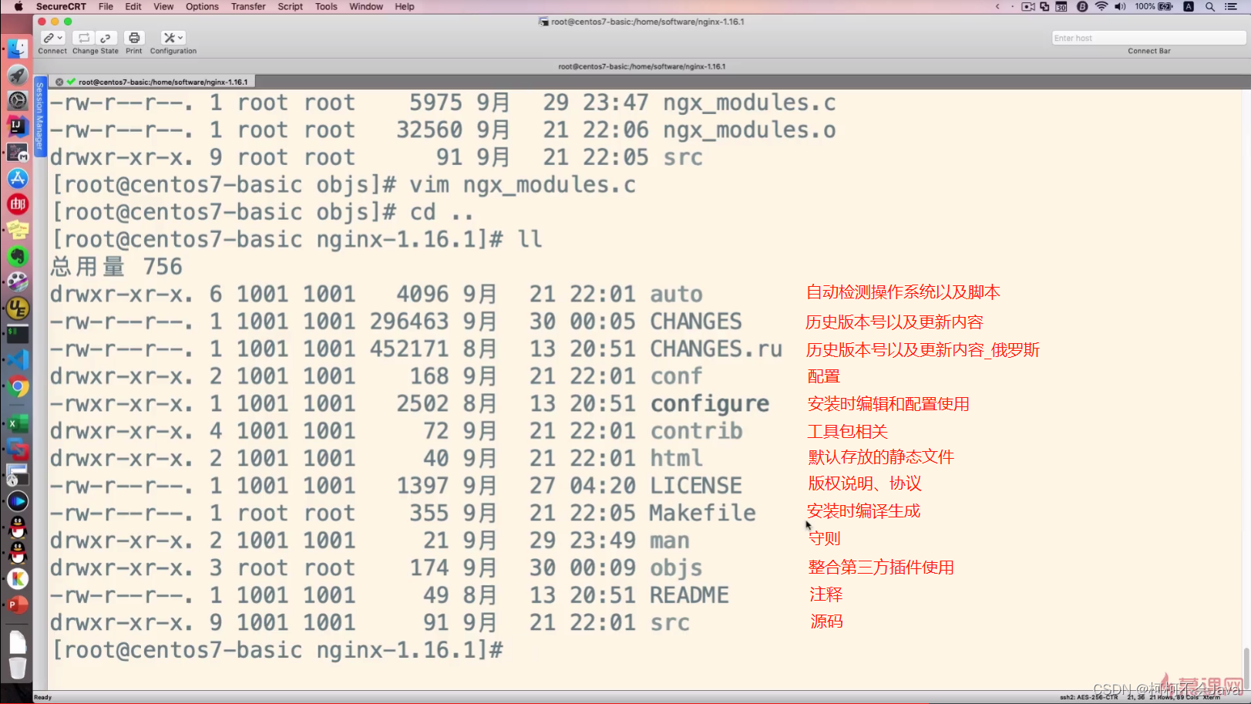Open Terminal icon in the dock
The image size is (1251, 704).
coord(18,335)
